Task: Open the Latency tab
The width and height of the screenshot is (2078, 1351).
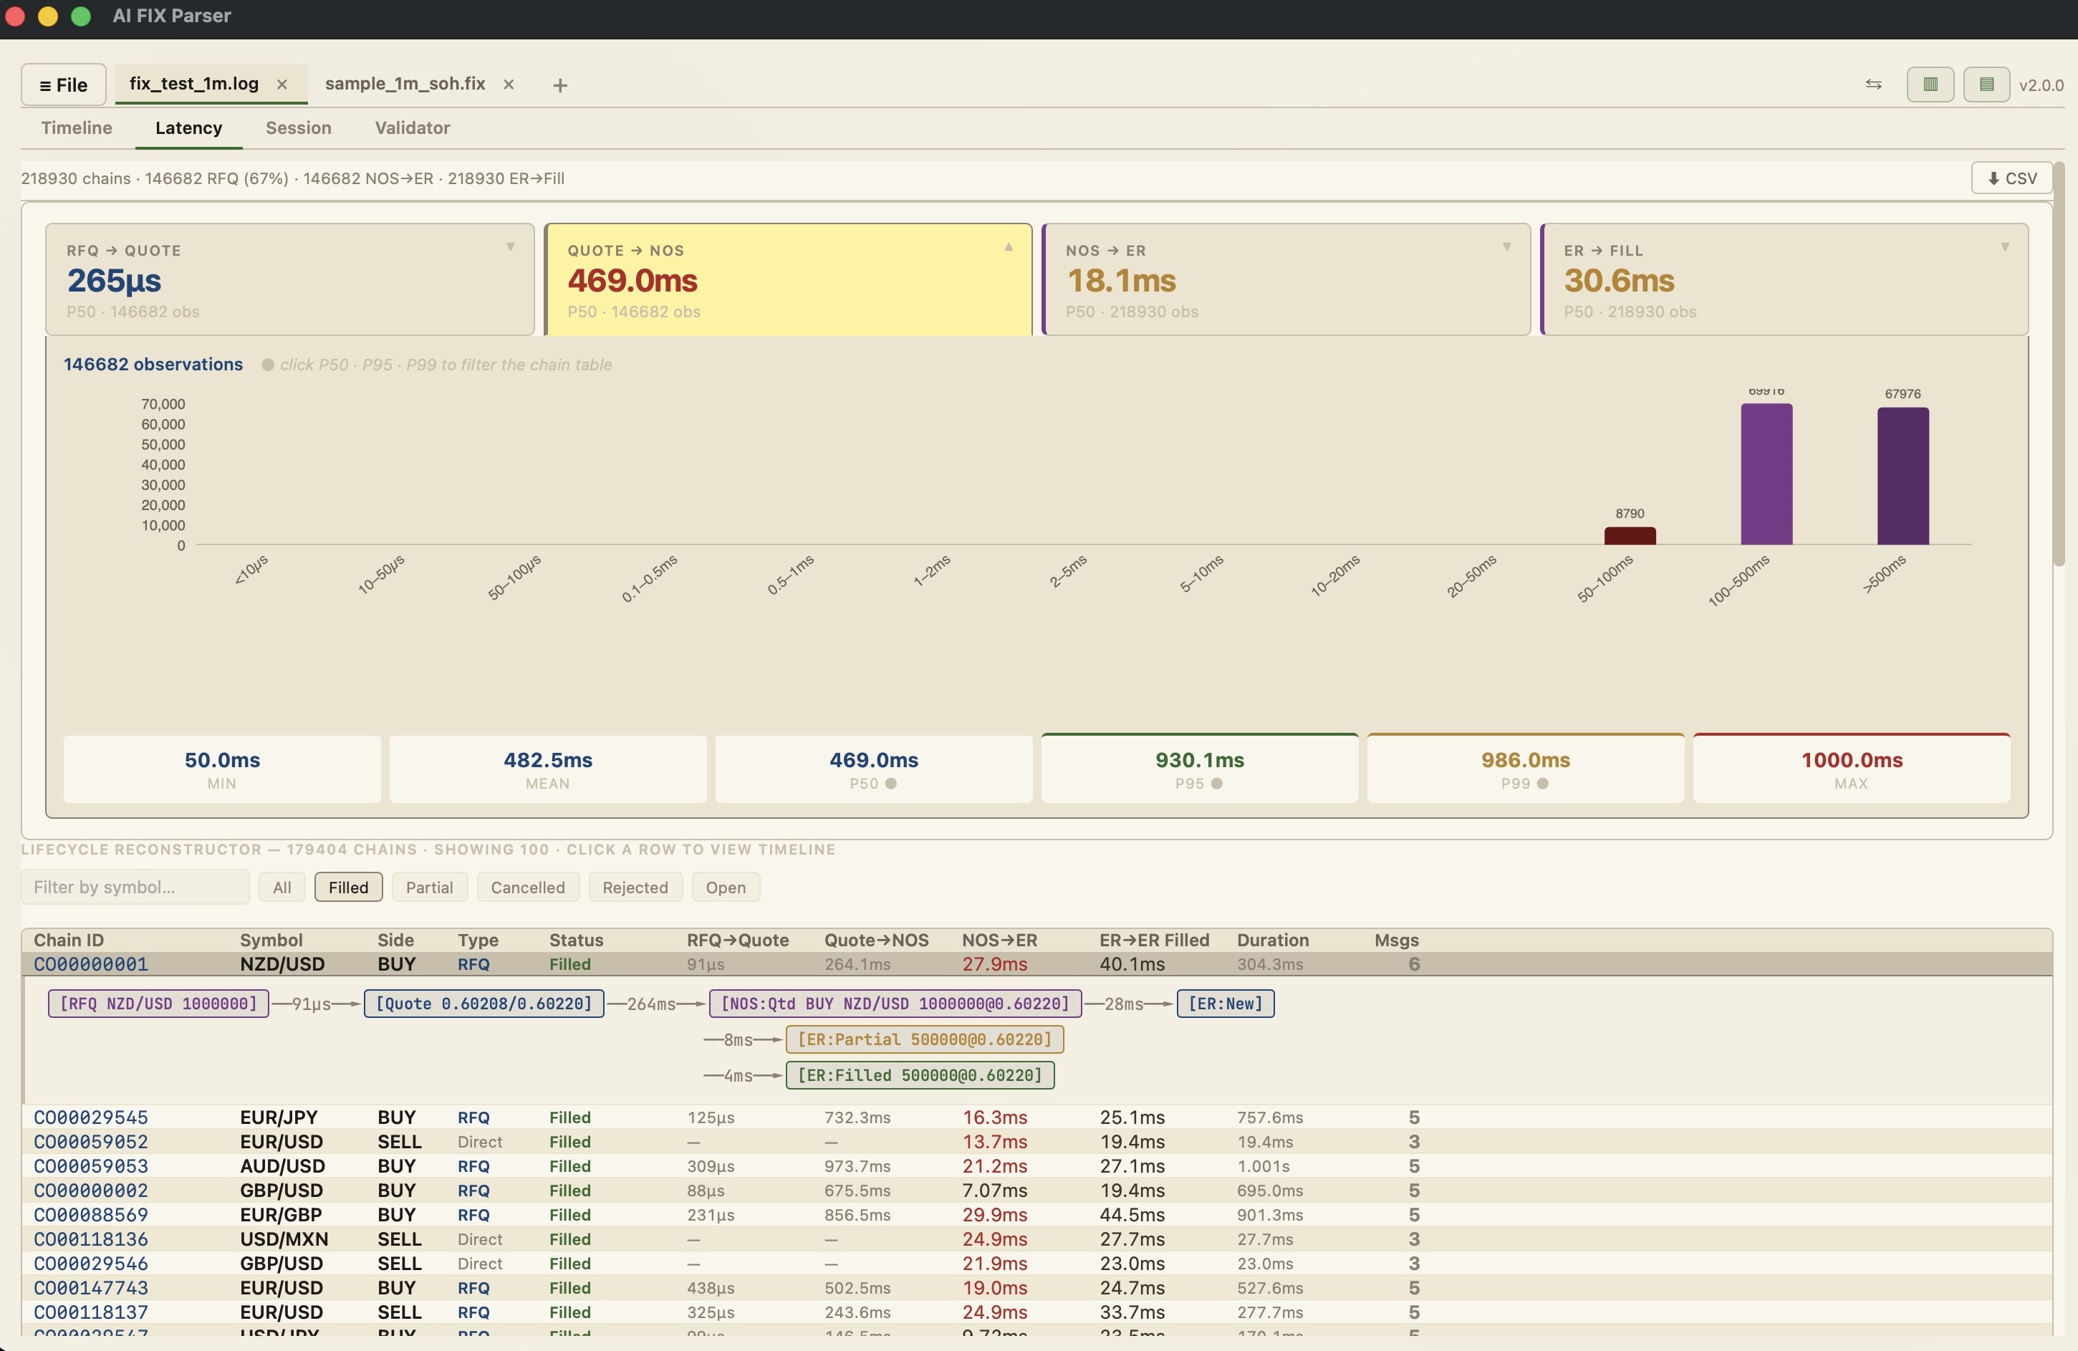Action: point(188,128)
